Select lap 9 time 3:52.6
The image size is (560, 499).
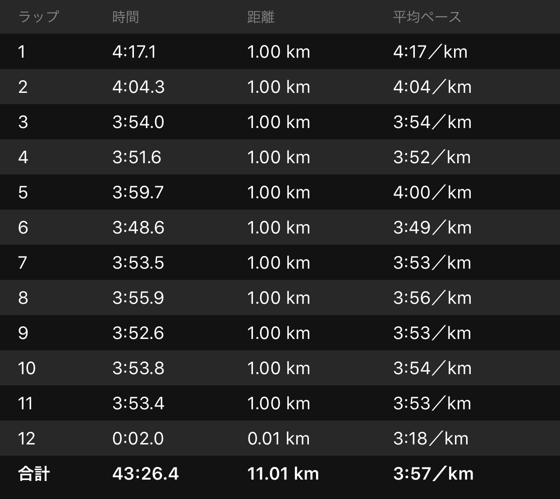click(x=138, y=333)
